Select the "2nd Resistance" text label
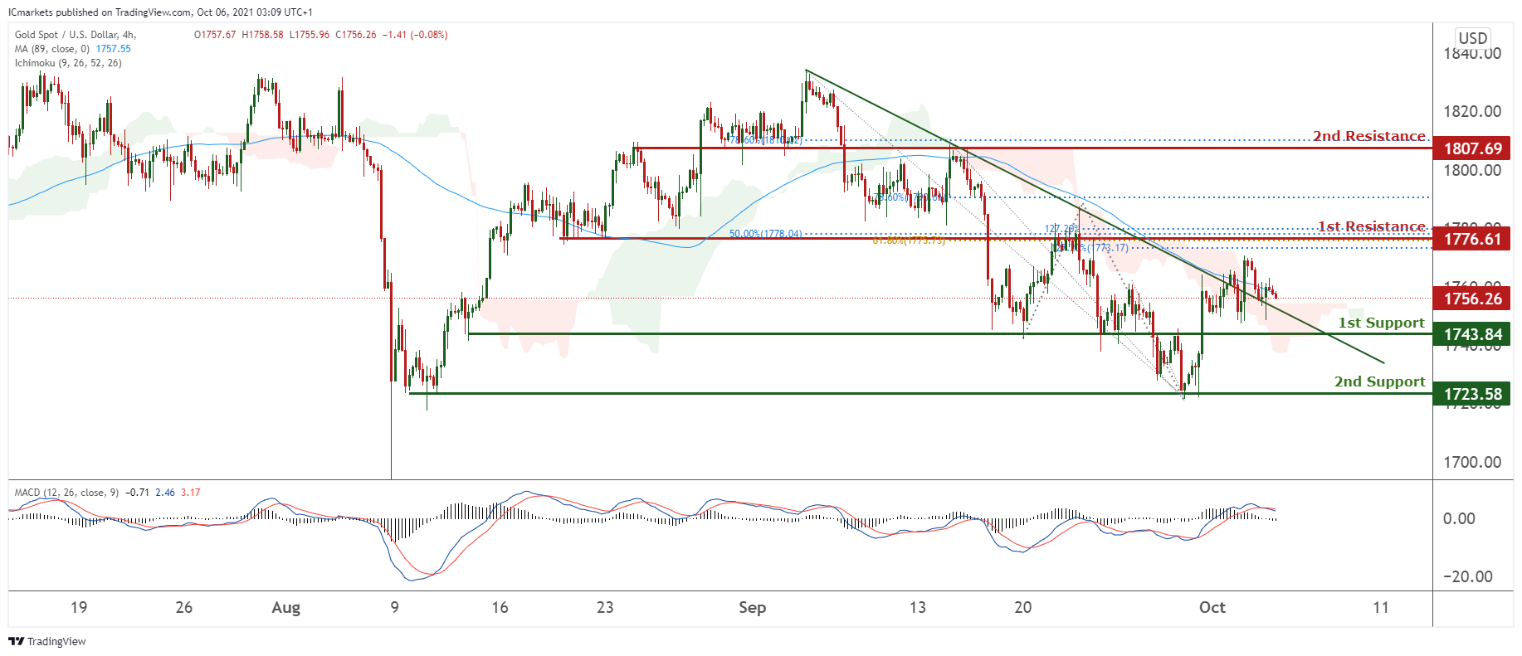This screenshot has width=1522, height=656. (x=1368, y=136)
